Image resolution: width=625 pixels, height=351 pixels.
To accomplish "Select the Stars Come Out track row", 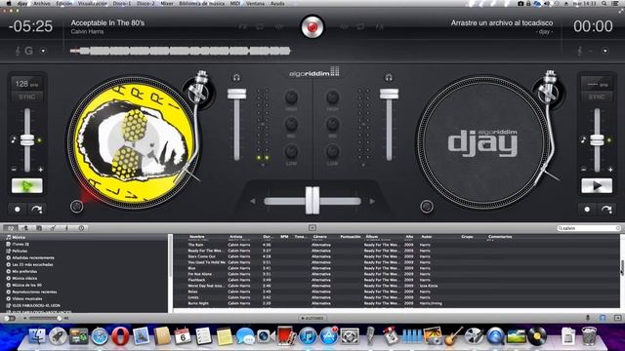I will (396, 256).
